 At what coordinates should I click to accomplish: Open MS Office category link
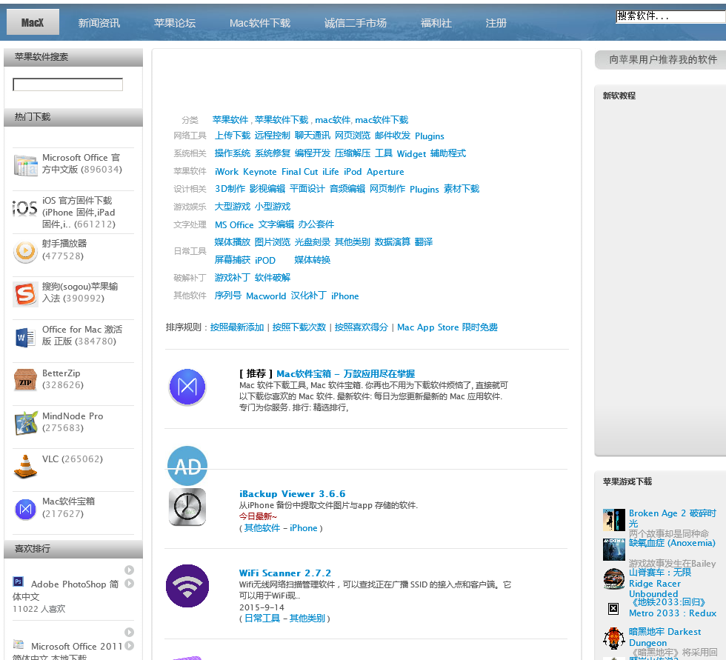234,225
